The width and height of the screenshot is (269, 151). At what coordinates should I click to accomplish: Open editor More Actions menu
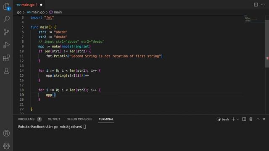pos(263,5)
